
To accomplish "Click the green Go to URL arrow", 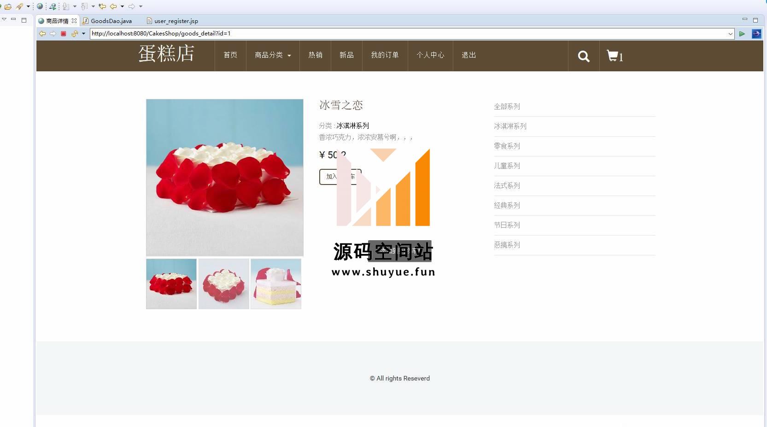I will pyautogui.click(x=742, y=34).
